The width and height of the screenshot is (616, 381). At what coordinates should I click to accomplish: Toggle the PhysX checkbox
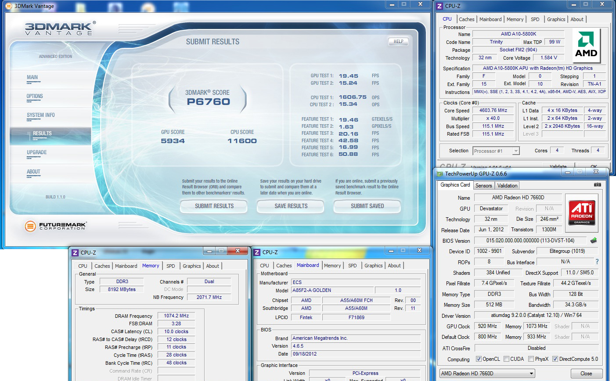coord(531,359)
